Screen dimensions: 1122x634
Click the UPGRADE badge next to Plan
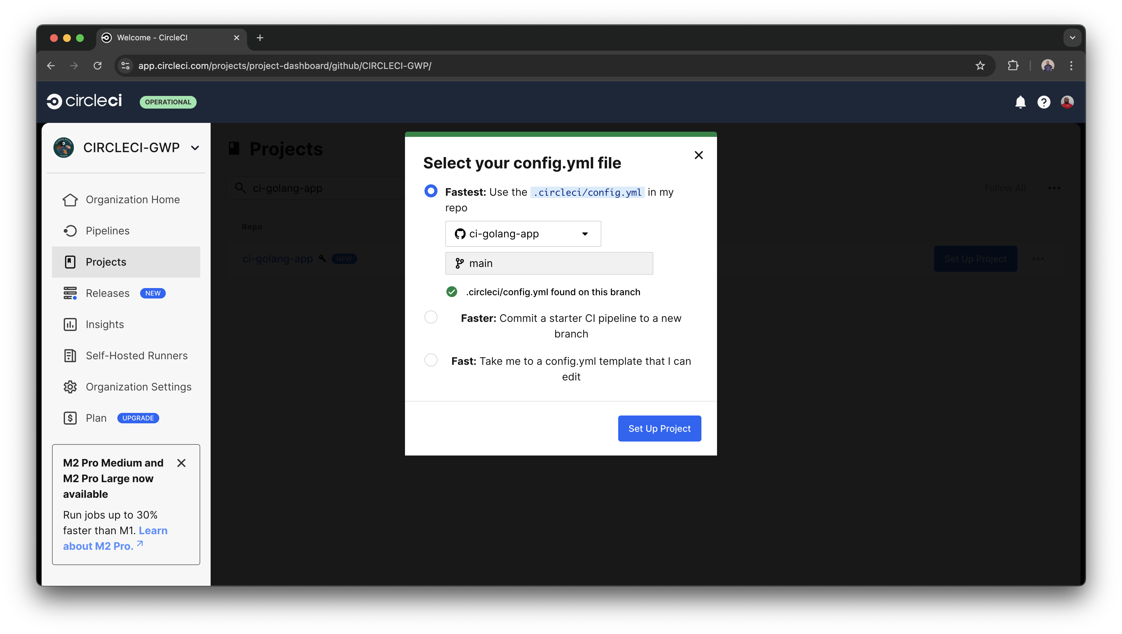[x=138, y=418]
